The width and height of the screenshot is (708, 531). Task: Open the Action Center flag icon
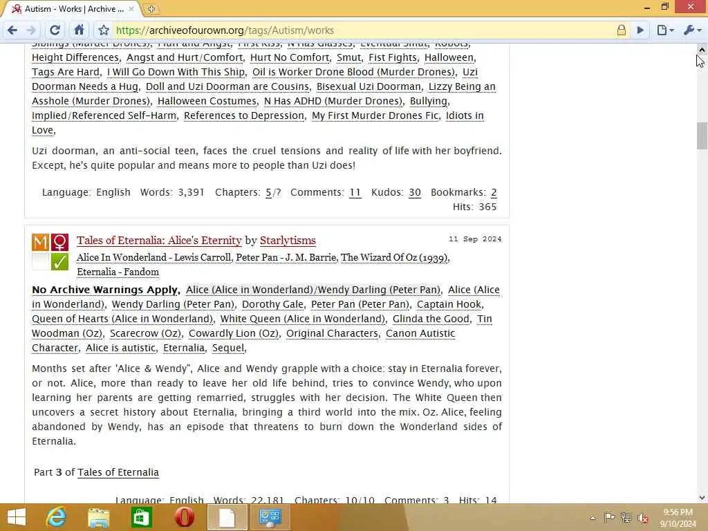click(609, 518)
